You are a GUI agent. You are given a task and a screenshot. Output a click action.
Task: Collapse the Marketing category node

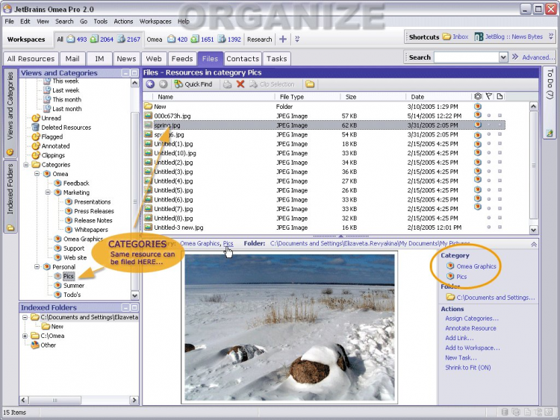(x=48, y=192)
